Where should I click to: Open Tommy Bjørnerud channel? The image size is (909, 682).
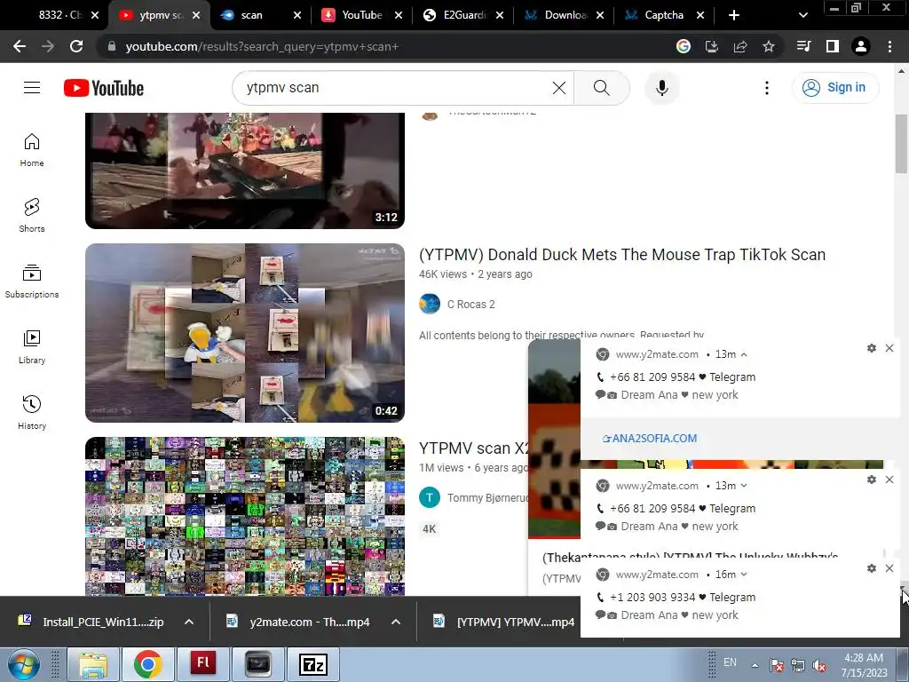(487, 498)
